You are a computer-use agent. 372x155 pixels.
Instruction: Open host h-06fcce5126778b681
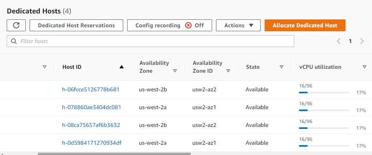tap(90, 89)
